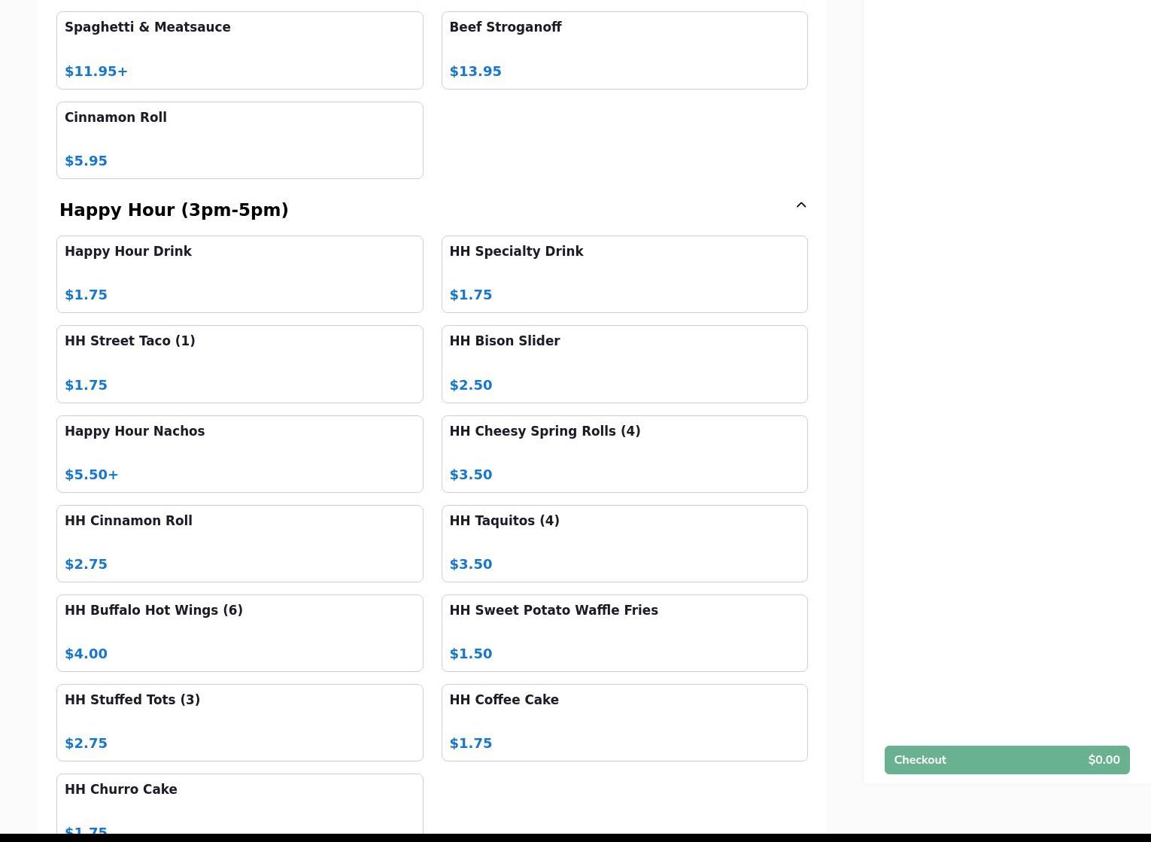Open the Spaghetti & Meatsauce item

click(x=239, y=50)
